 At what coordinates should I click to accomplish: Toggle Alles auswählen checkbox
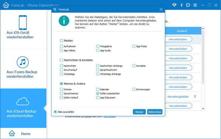(55, 112)
